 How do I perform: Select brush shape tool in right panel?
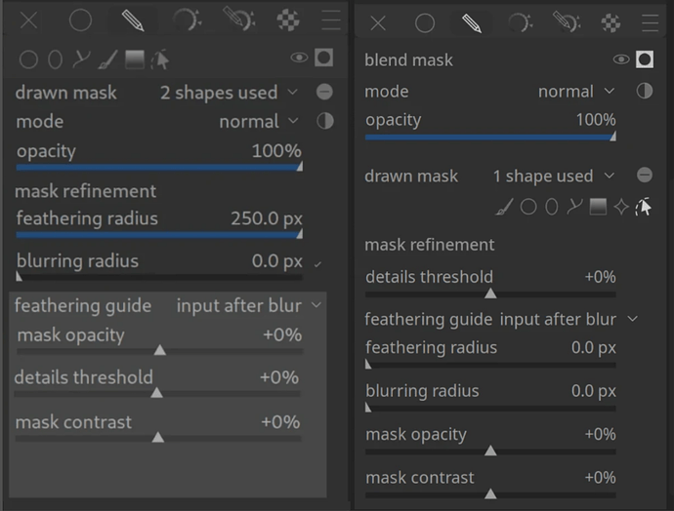click(504, 206)
